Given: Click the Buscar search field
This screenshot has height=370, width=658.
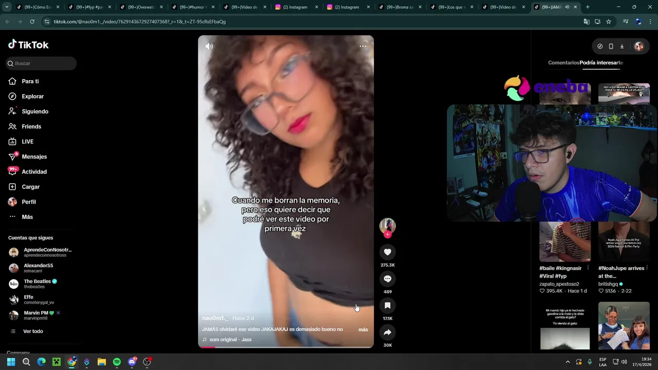Looking at the screenshot, I should click(41, 63).
